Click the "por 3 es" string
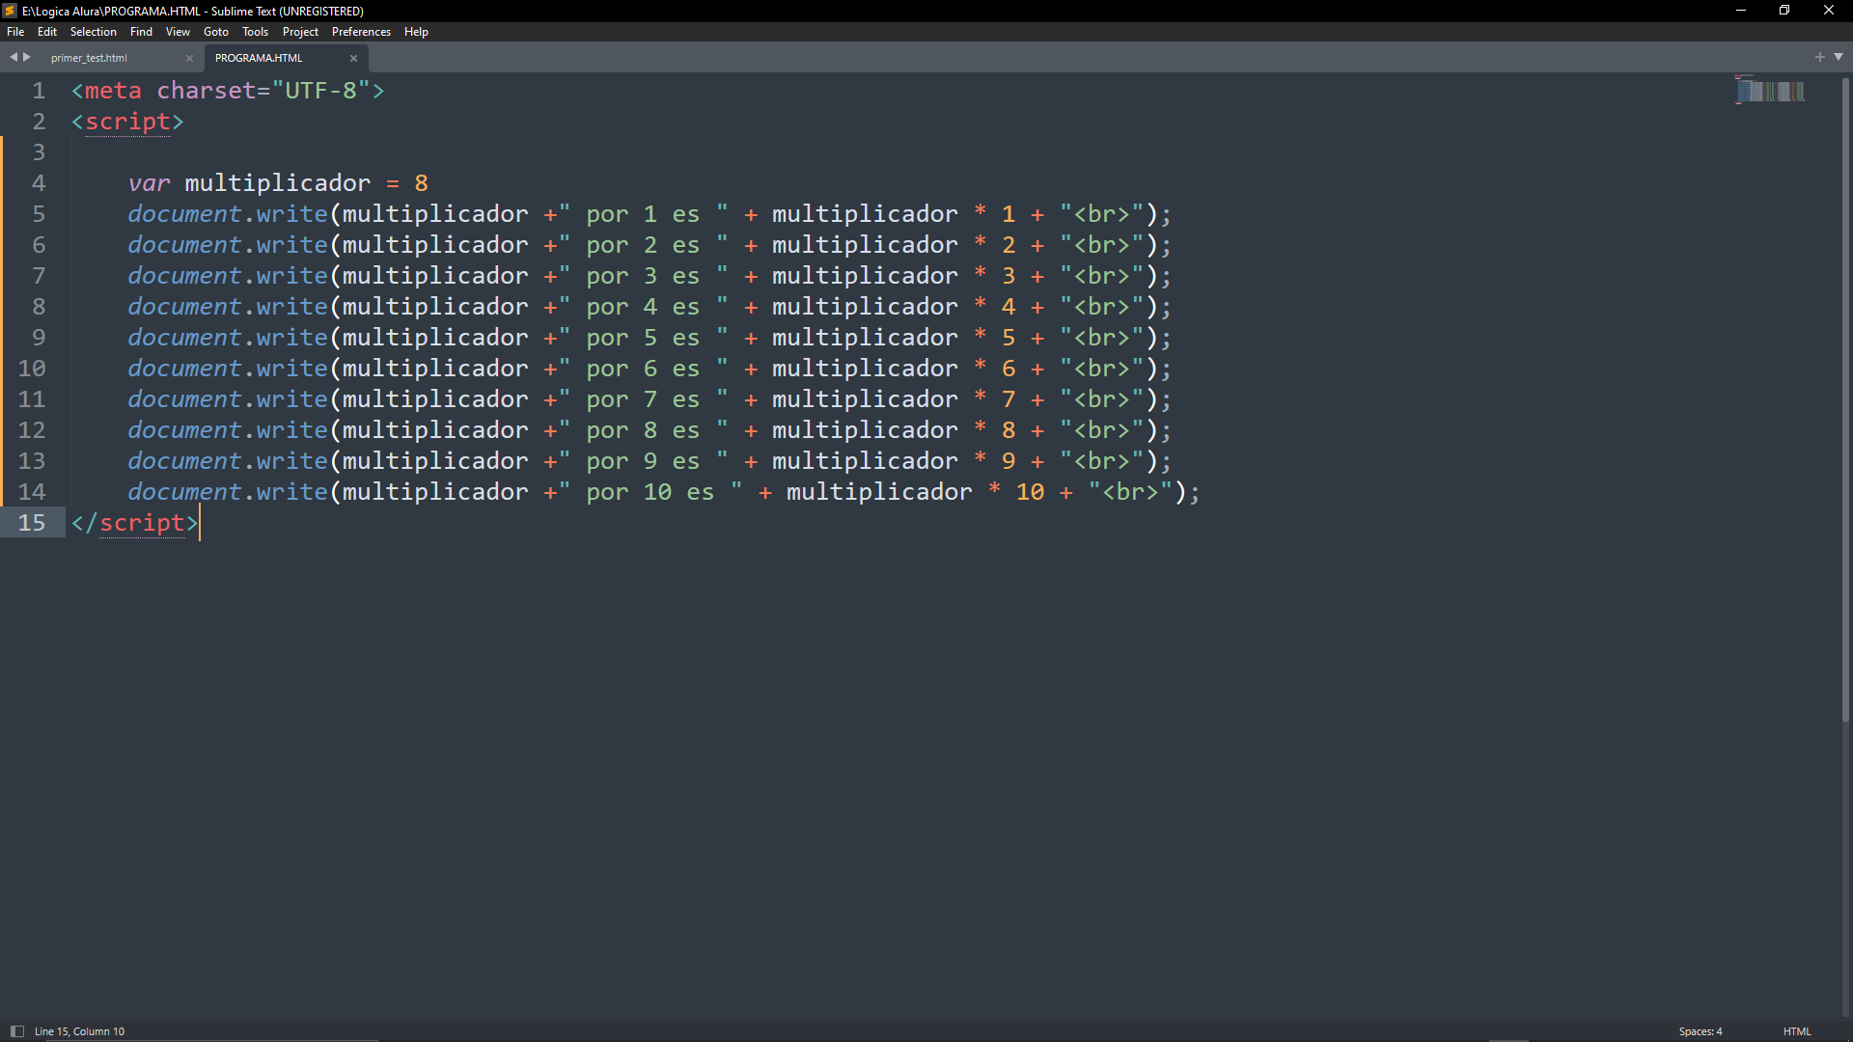 point(644,276)
